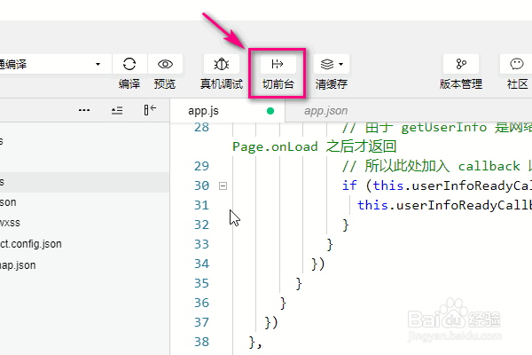The width and height of the screenshot is (532, 355).
Task: Open the file ending in ct.config.json
Action: click(x=30, y=244)
